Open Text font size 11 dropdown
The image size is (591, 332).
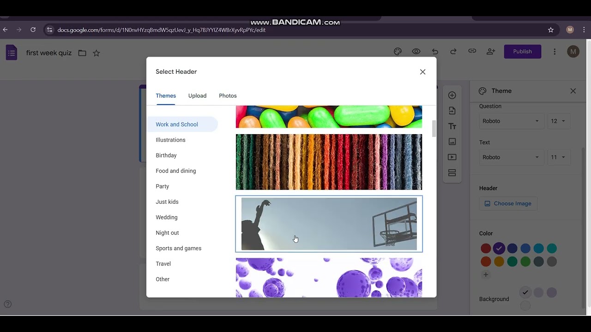[x=558, y=157]
